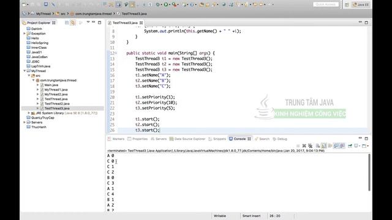The width and height of the screenshot is (392, 220).
Task: Open the Search tab in bottom panel
Action: coord(262,139)
